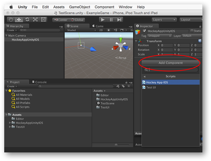Viewport: 211px width, 161px height.
Task: Lock the Inspector panel
Action: (200, 26)
